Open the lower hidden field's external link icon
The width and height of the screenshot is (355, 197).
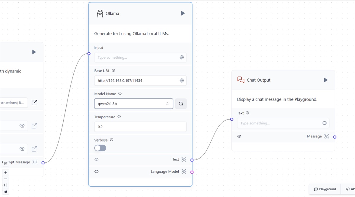click(34, 149)
